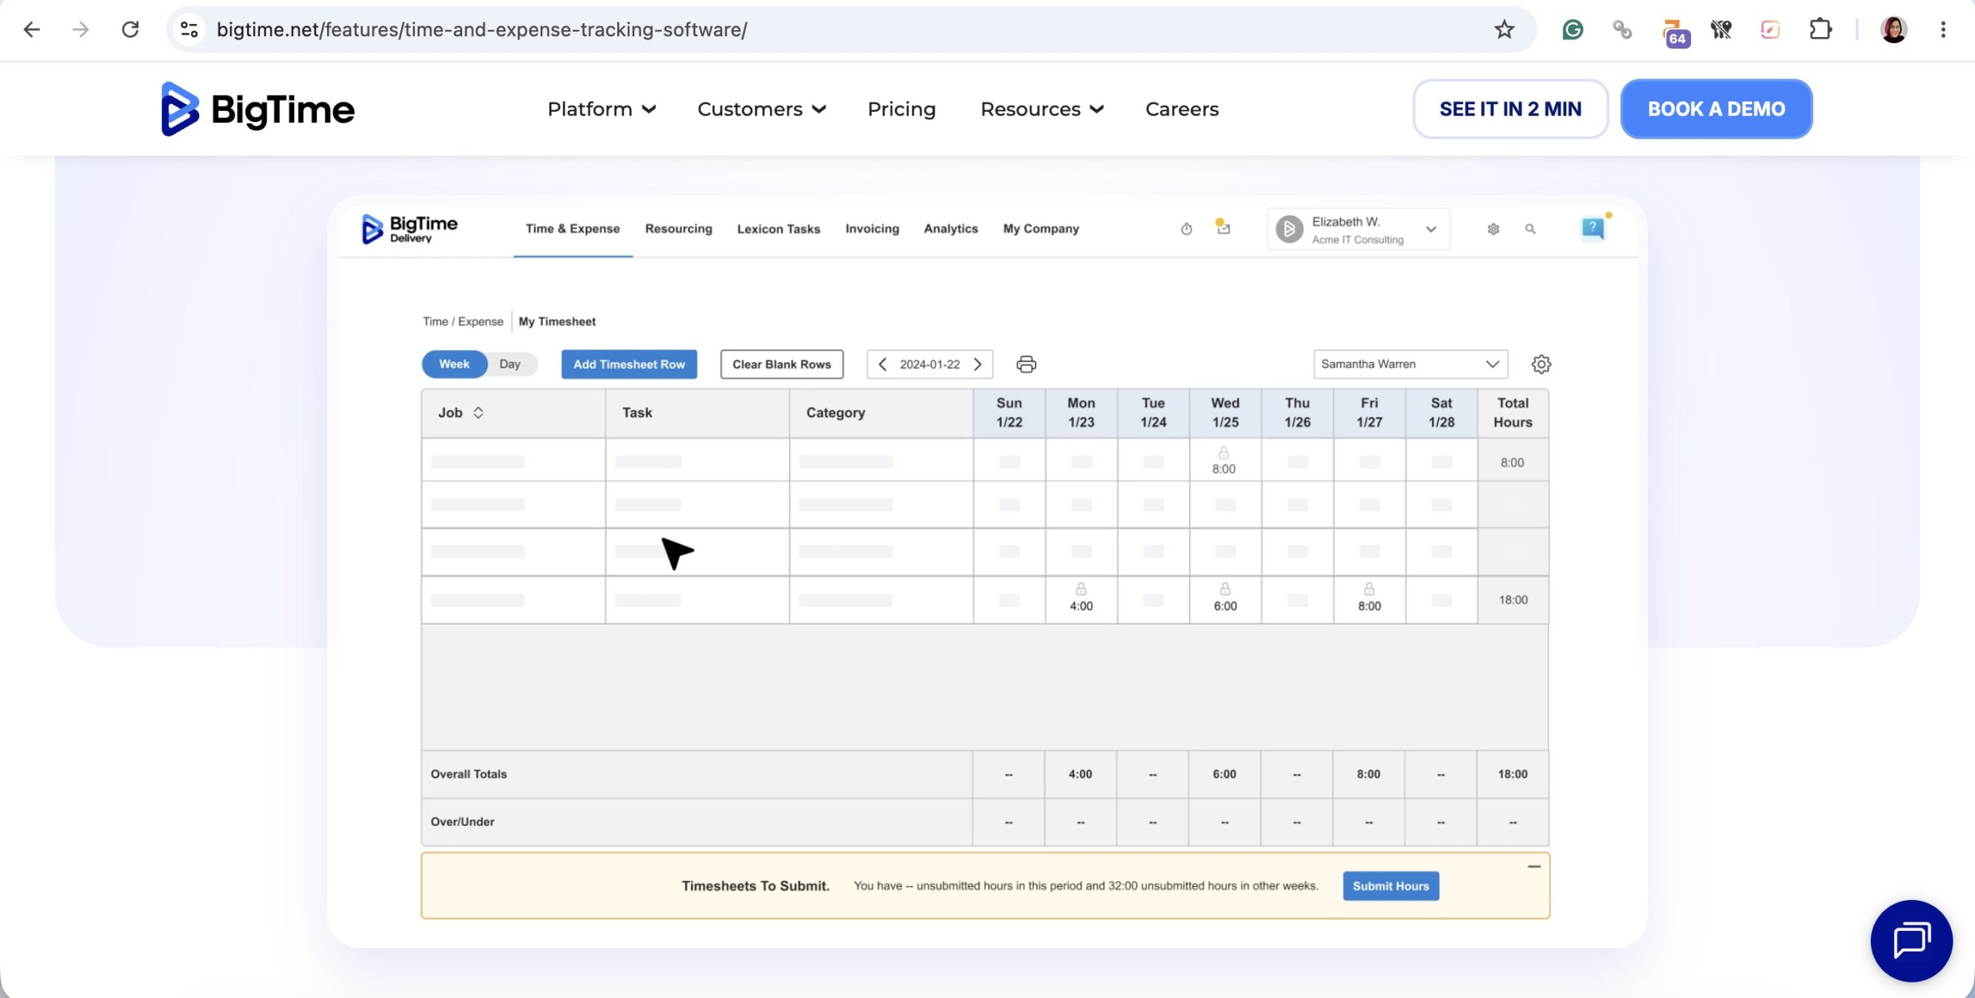Viewport: 1975px width, 998px height.
Task: Select the Invoicing tab
Action: click(872, 229)
